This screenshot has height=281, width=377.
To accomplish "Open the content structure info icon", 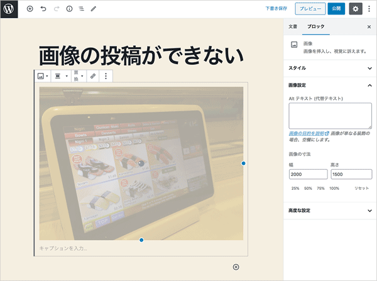I will (69, 9).
